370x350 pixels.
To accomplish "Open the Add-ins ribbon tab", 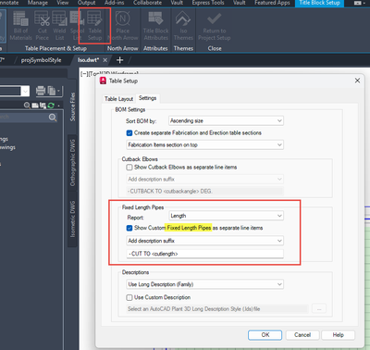I will click(x=115, y=3).
